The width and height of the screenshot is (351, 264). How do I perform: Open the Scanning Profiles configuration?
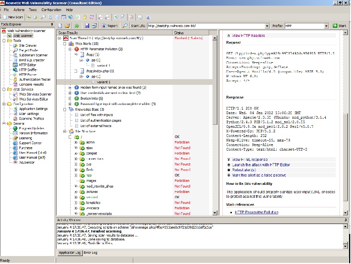click(28, 119)
